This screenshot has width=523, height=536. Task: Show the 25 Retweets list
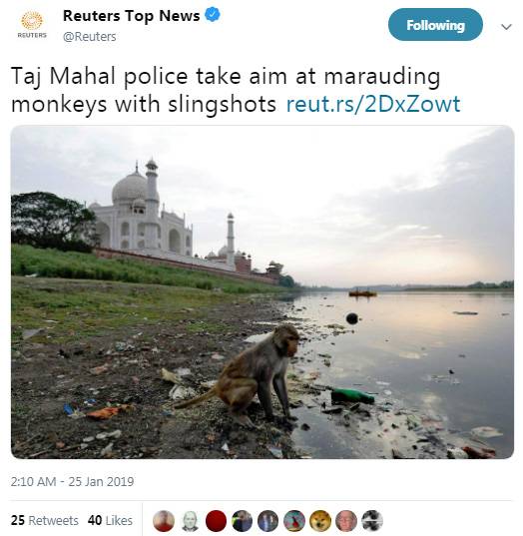(45, 520)
